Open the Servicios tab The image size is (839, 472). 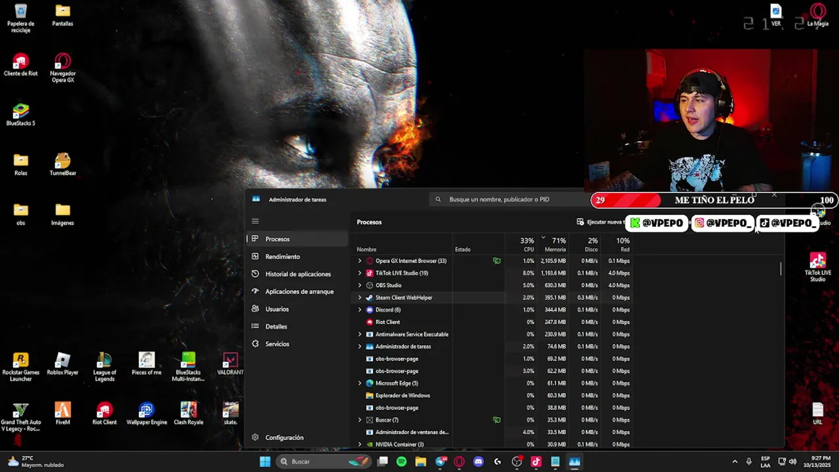298,344
